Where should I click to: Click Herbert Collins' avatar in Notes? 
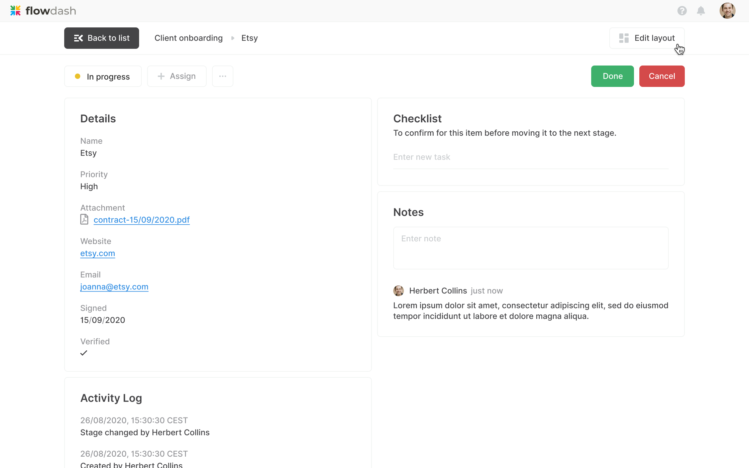[x=398, y=290]
